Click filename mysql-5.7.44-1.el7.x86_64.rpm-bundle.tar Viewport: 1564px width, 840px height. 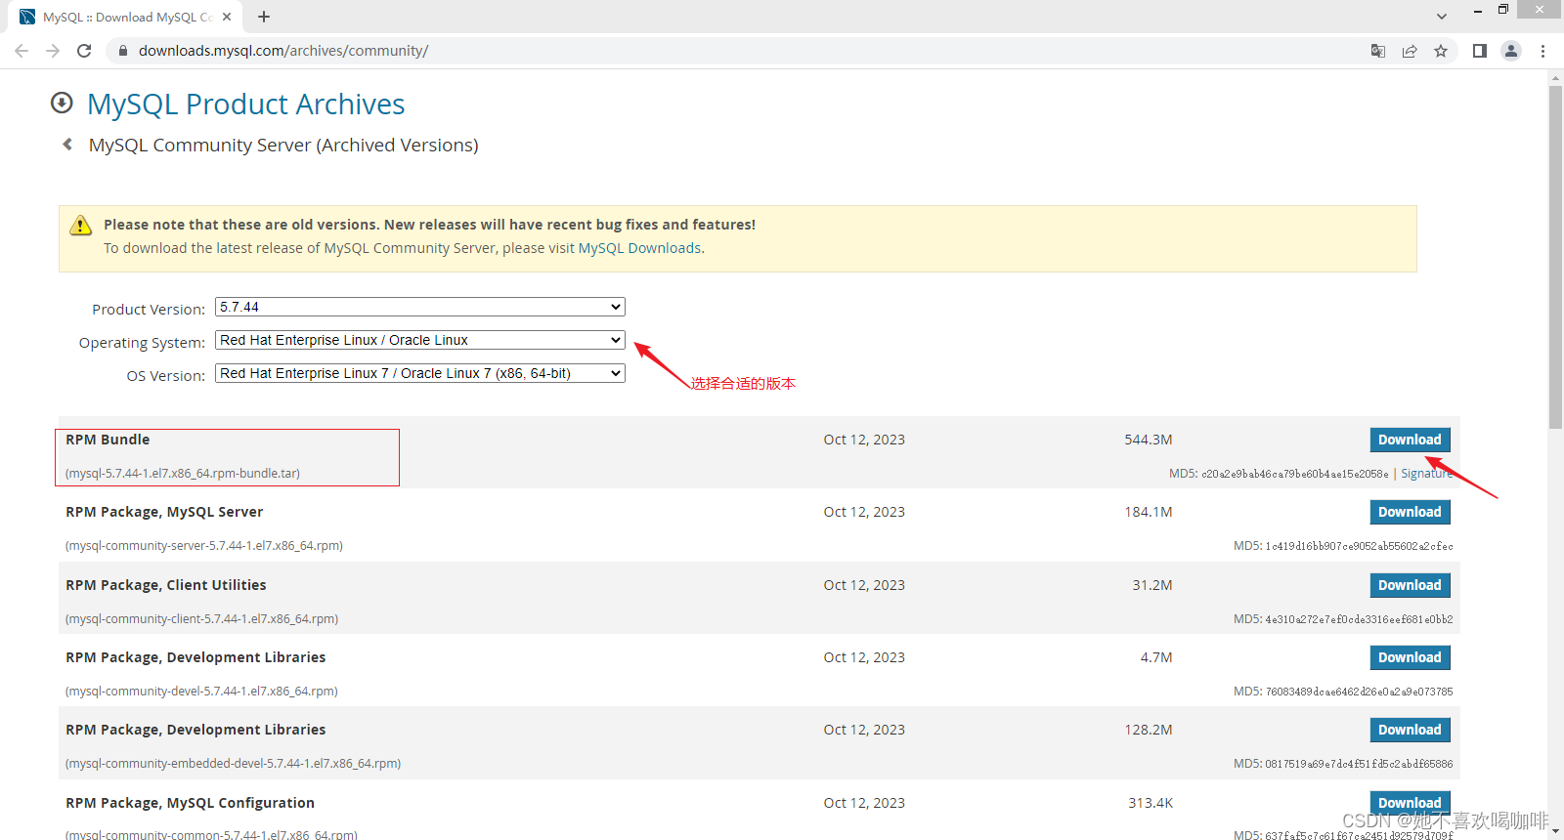[183, 474]
